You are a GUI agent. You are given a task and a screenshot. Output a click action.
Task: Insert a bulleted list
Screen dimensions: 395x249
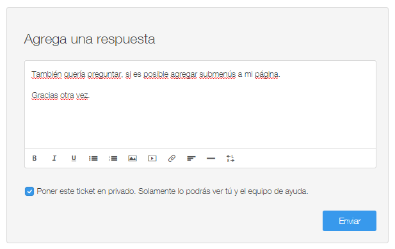click(93, 158)
